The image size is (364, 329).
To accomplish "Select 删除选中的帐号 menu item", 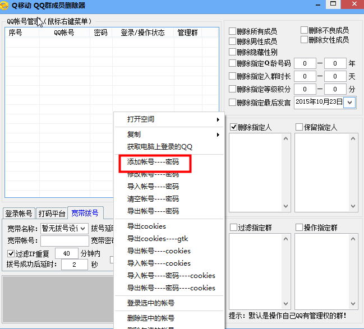I will coord(169,318).
